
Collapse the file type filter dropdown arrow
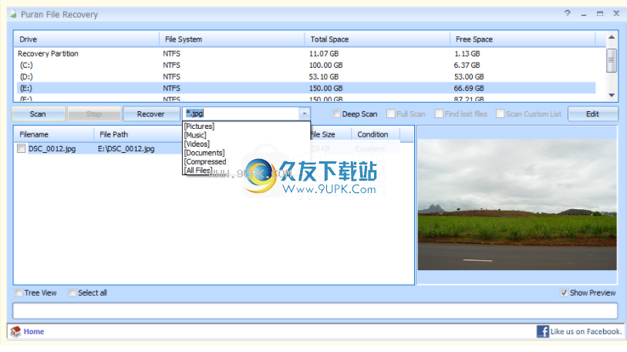(x=305, y=113)
